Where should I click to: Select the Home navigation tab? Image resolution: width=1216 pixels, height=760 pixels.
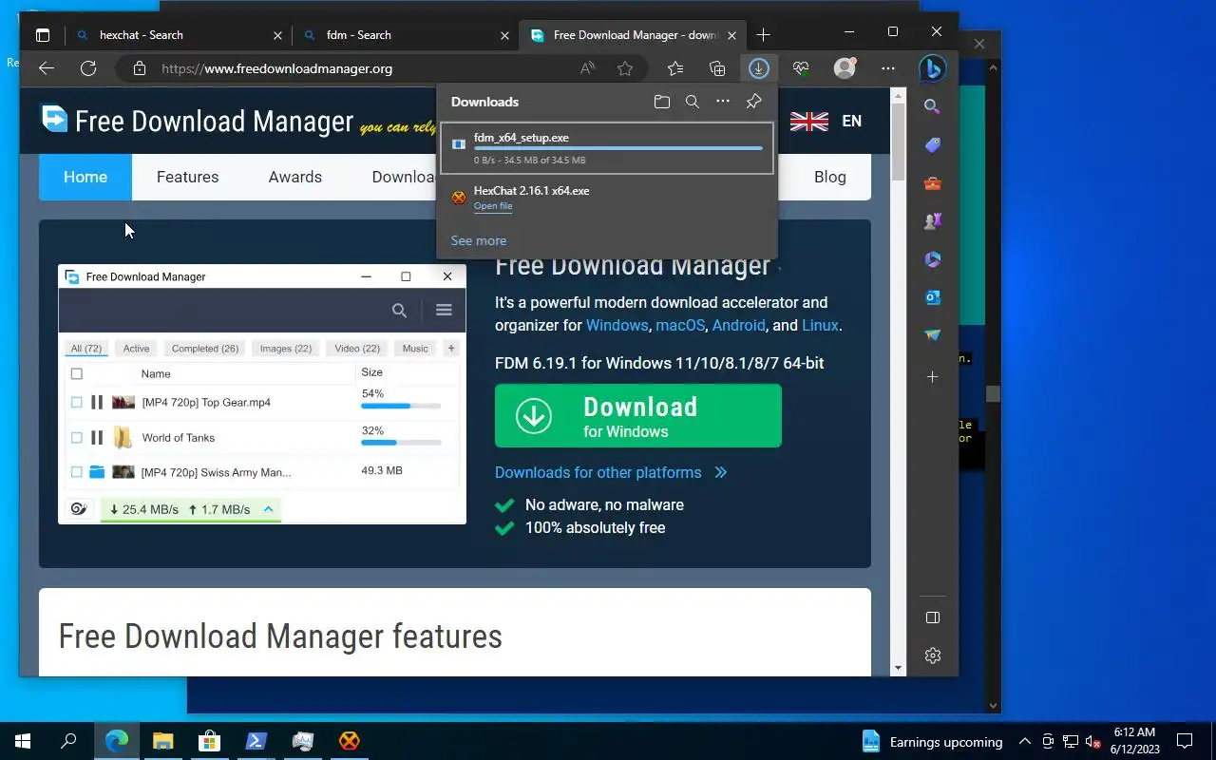[x=85, y=177]
